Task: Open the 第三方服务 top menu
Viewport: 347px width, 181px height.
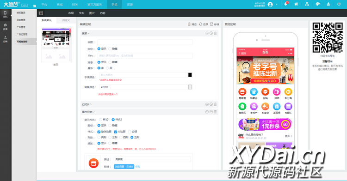Action: click(x=94, y=5)
